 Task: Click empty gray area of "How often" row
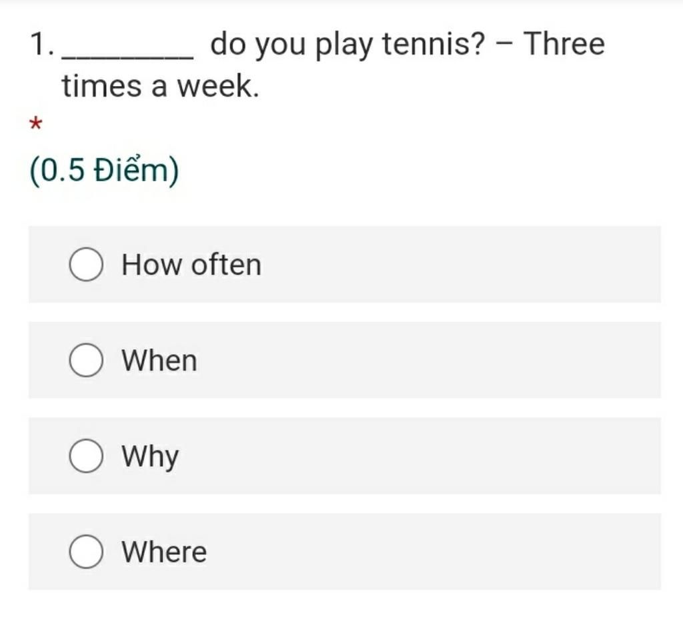458,264
